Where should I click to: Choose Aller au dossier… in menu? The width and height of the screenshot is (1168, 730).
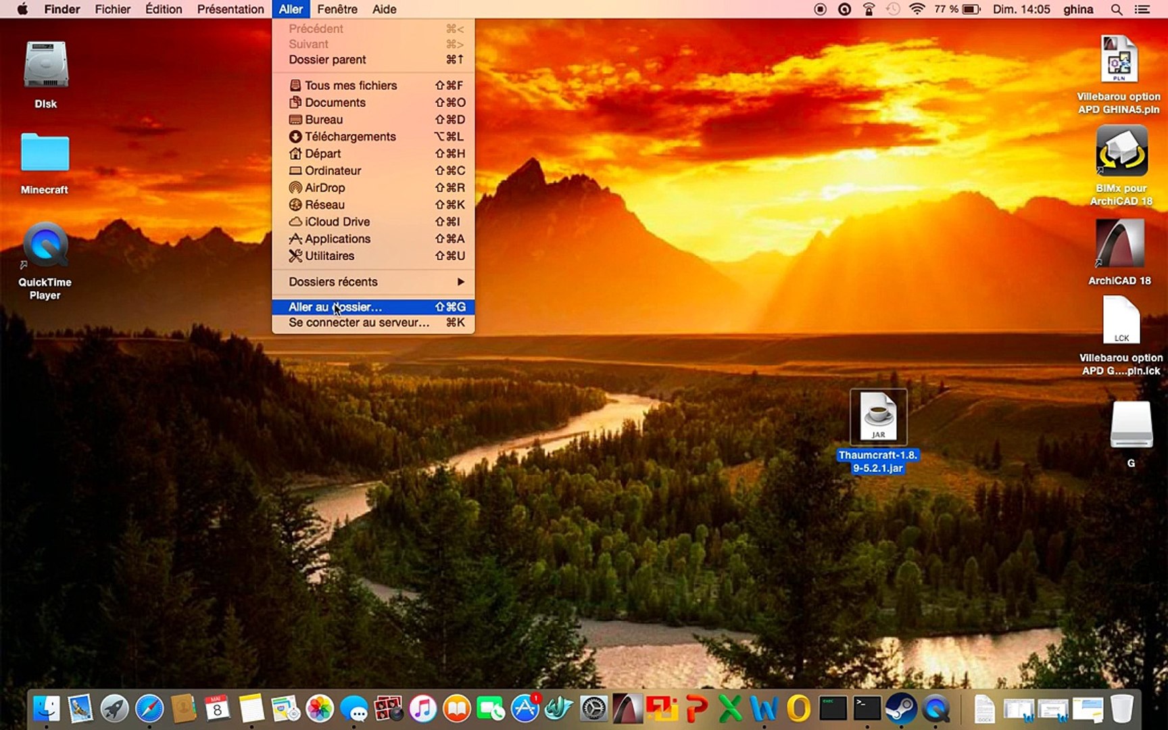tap(373, 307)
